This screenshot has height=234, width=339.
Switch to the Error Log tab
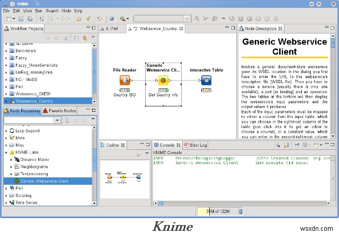[195, 145]
